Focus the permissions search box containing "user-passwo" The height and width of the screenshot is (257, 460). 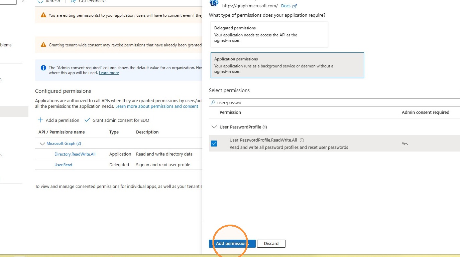click(335, 103)
